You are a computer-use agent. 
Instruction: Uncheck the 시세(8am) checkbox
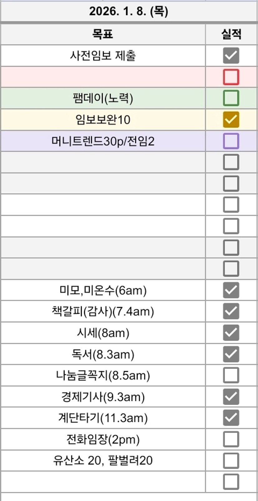click(x=231, y=333)
